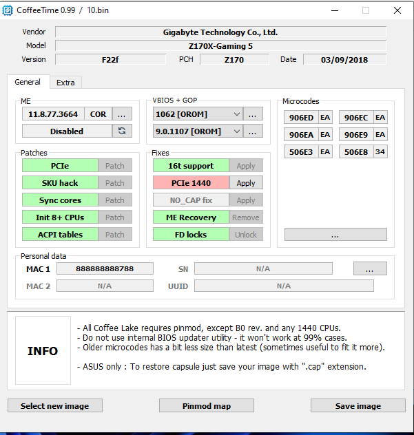Click the Save image button
The height and width of the screenshot is (435, 414).
pos(358,405)
